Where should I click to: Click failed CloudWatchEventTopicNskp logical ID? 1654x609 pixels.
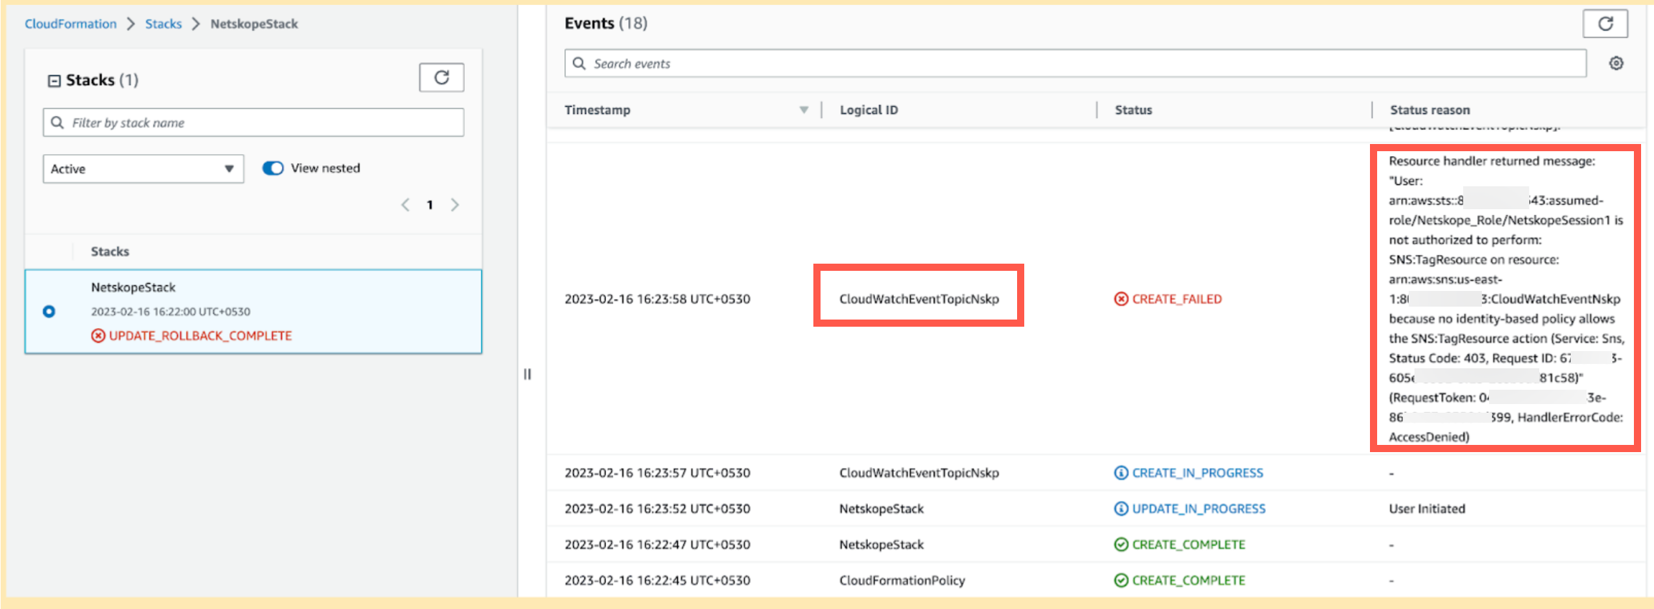click(x=919, y=299)
